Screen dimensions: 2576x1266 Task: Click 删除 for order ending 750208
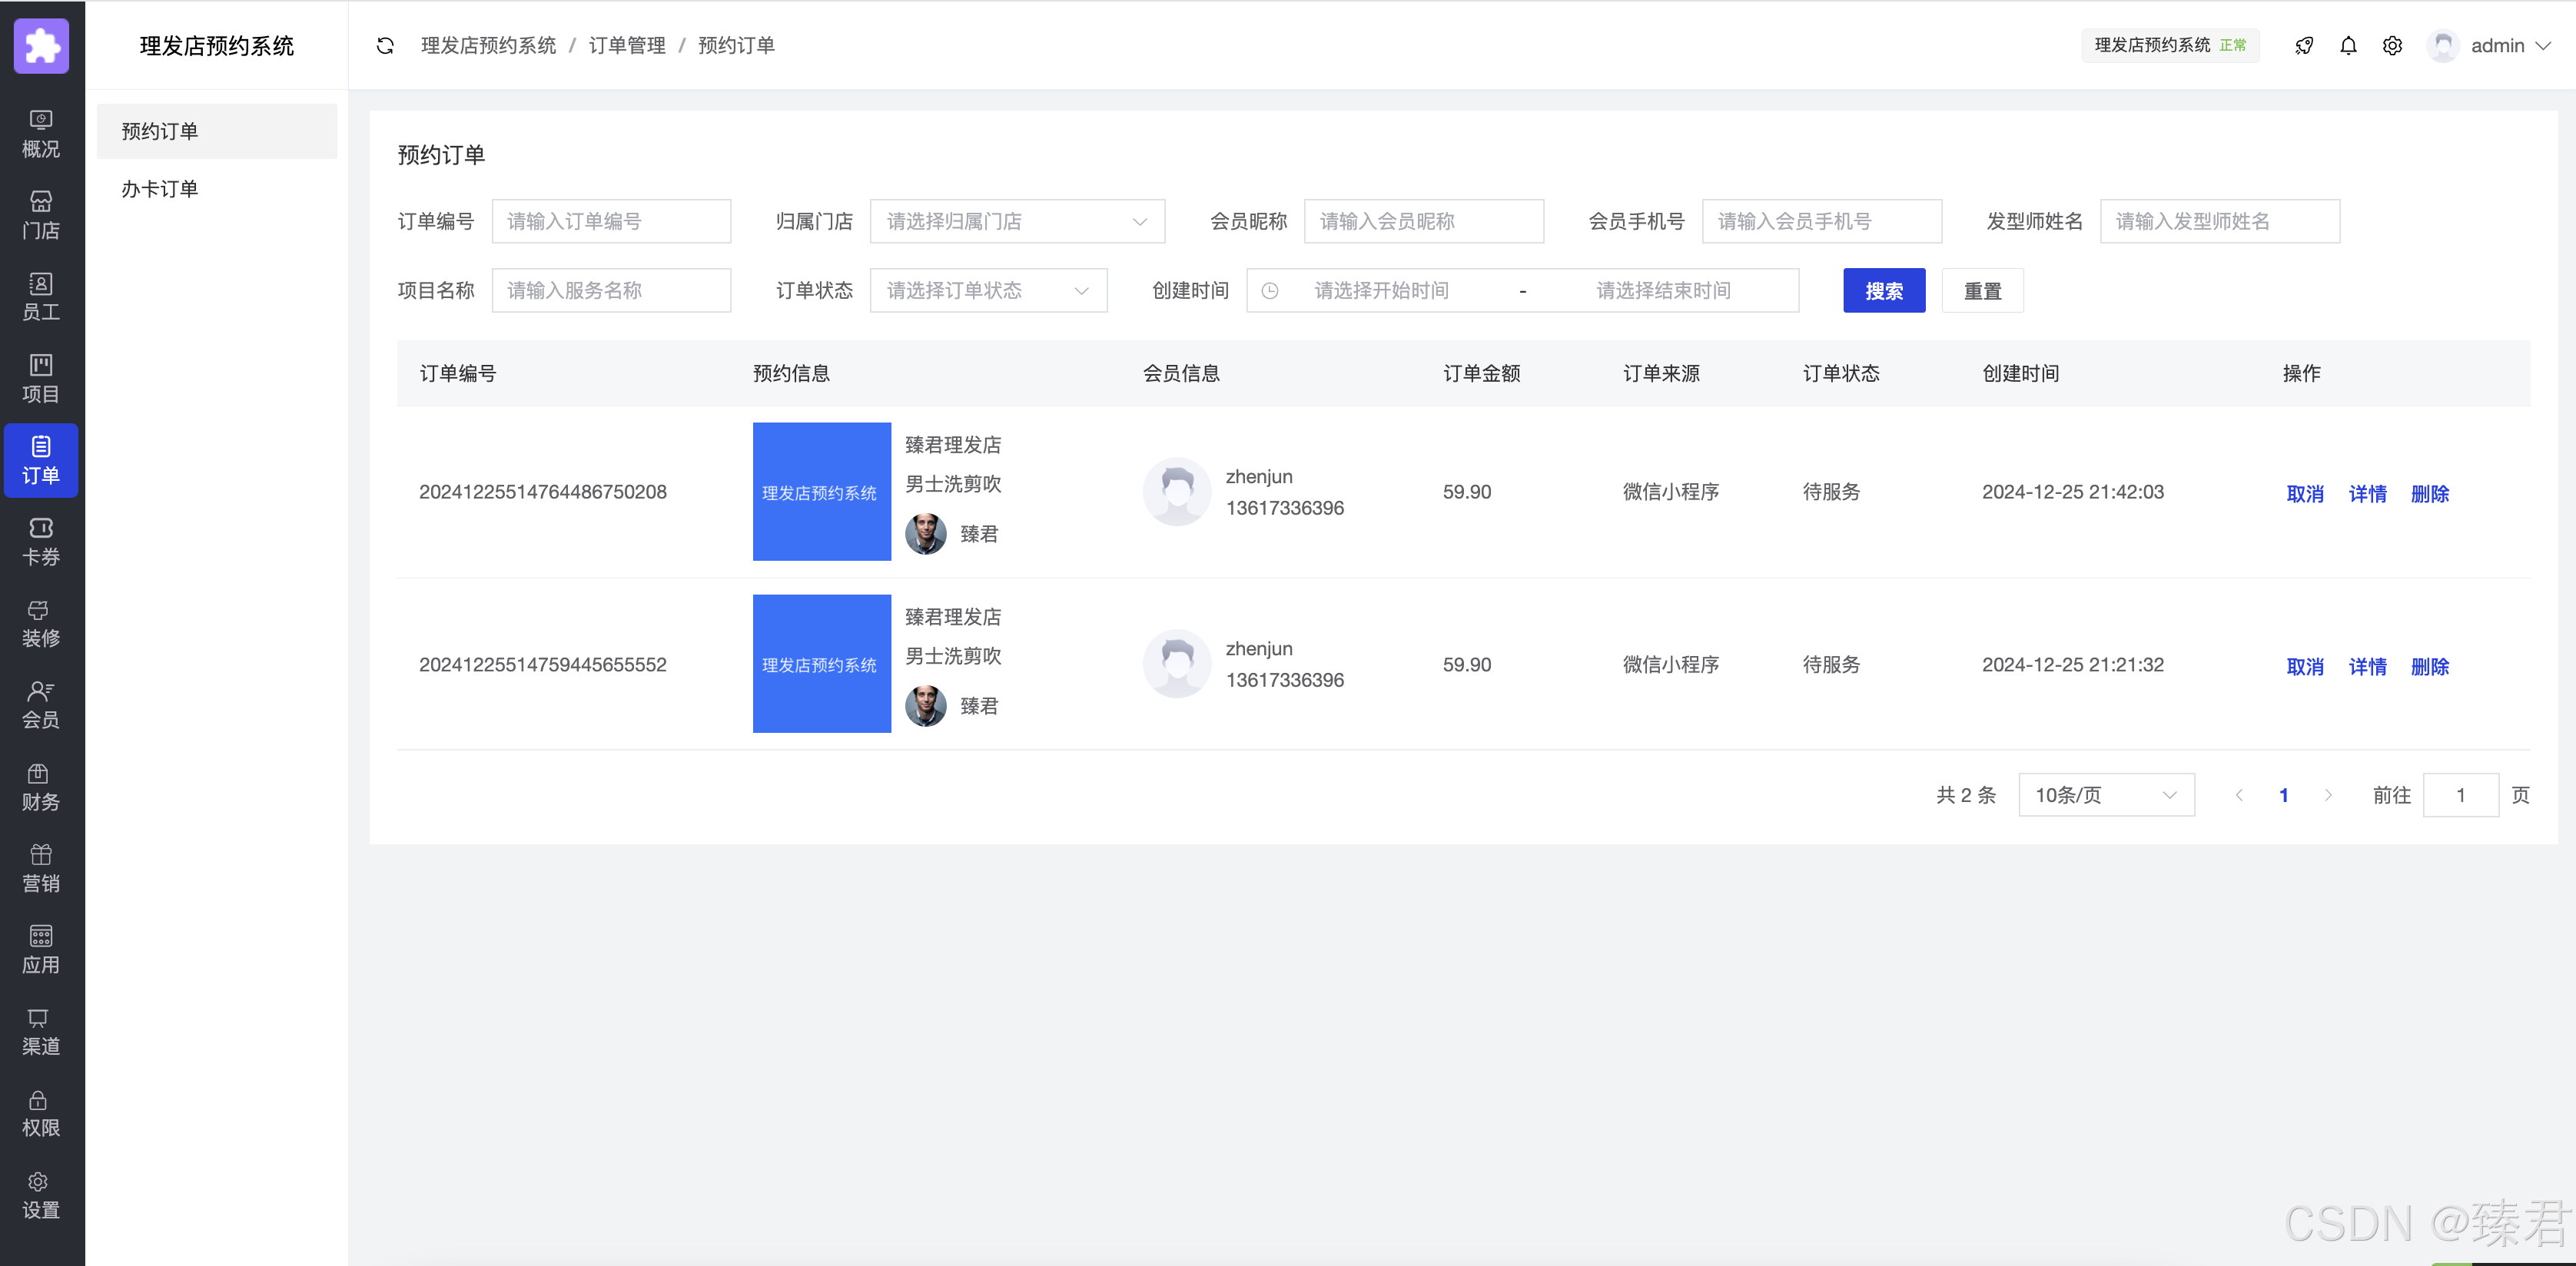tap(2429, 494)
